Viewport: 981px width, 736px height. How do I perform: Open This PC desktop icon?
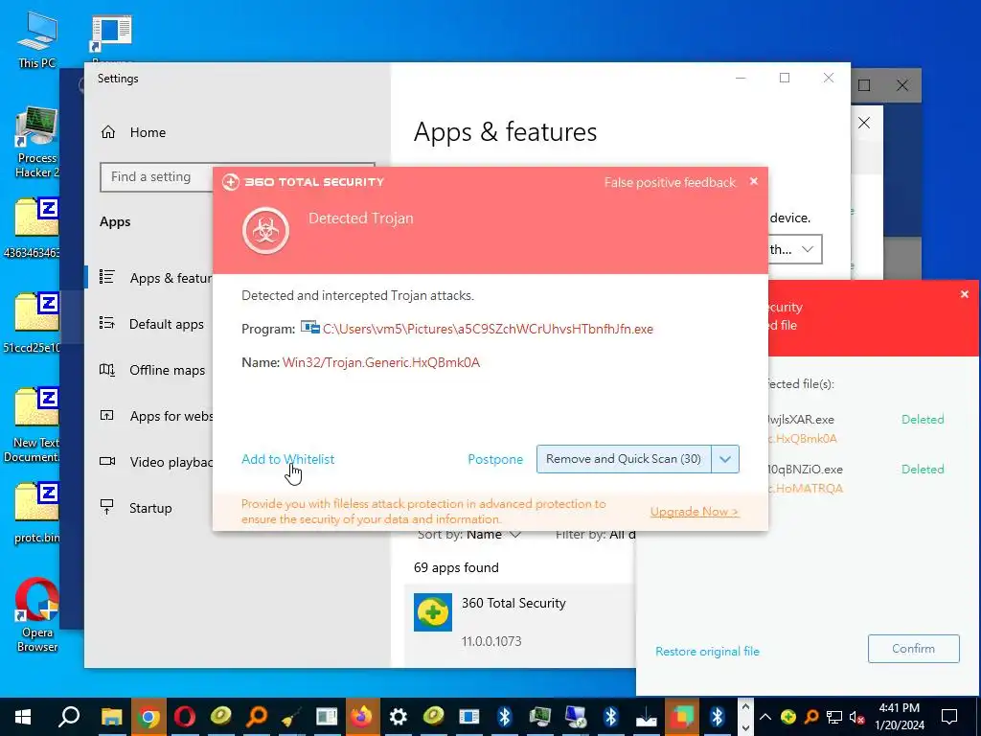click(x=37, y=39)
